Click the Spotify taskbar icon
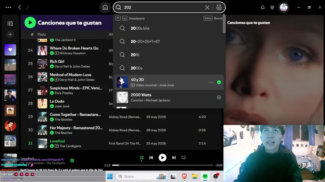325x182 pixels. tap(205, 176)
